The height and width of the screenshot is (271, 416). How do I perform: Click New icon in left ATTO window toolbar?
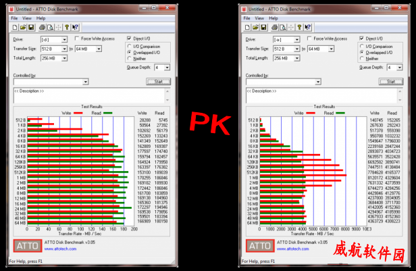[15, 27]
